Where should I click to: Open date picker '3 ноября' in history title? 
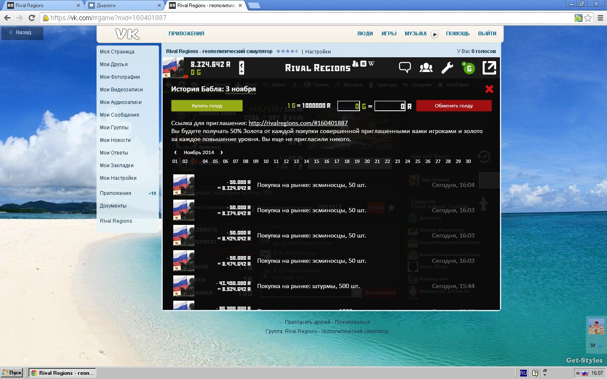241,89
